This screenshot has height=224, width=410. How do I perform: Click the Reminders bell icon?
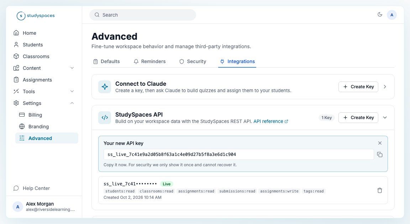click(136, 61)
